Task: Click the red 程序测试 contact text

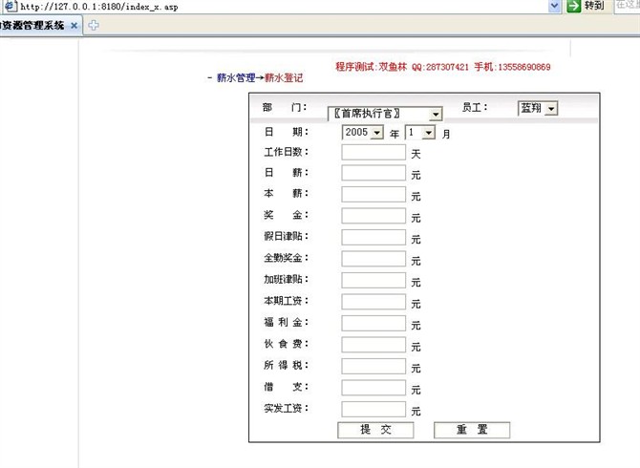Action: [443, 67]
